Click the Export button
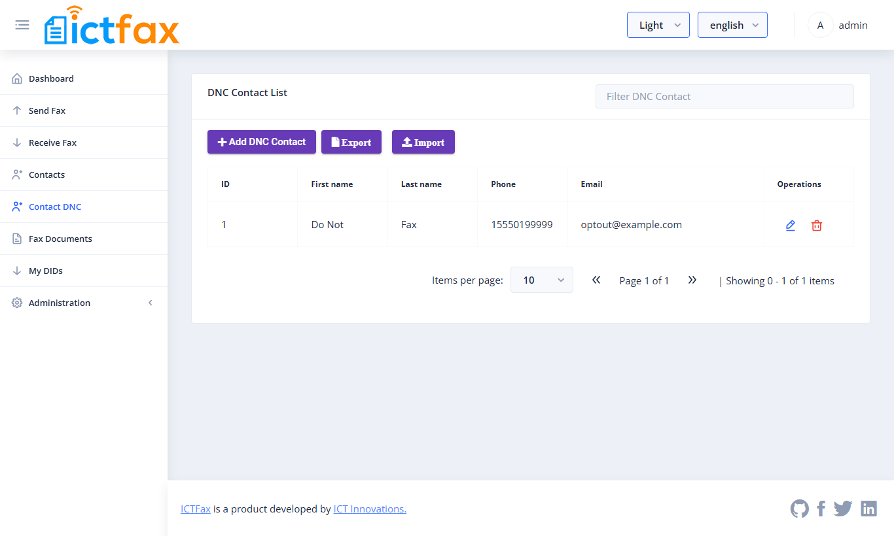Screen dimensions: 894x536 [351, 142]
